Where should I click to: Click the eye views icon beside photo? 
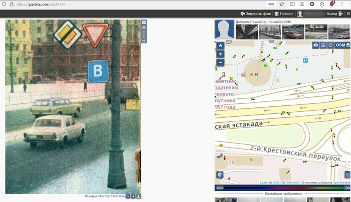[144, 28]
